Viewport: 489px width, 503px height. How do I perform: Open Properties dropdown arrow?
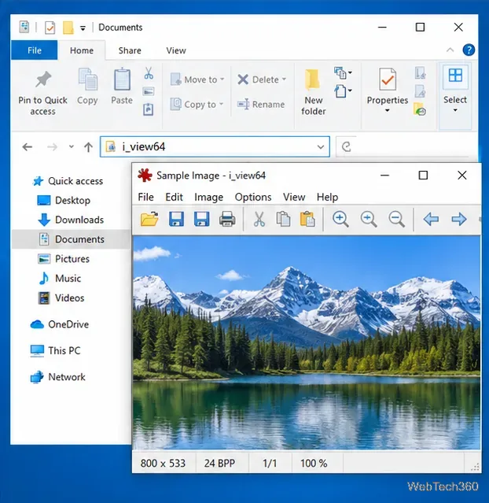[x=387, y=111]
